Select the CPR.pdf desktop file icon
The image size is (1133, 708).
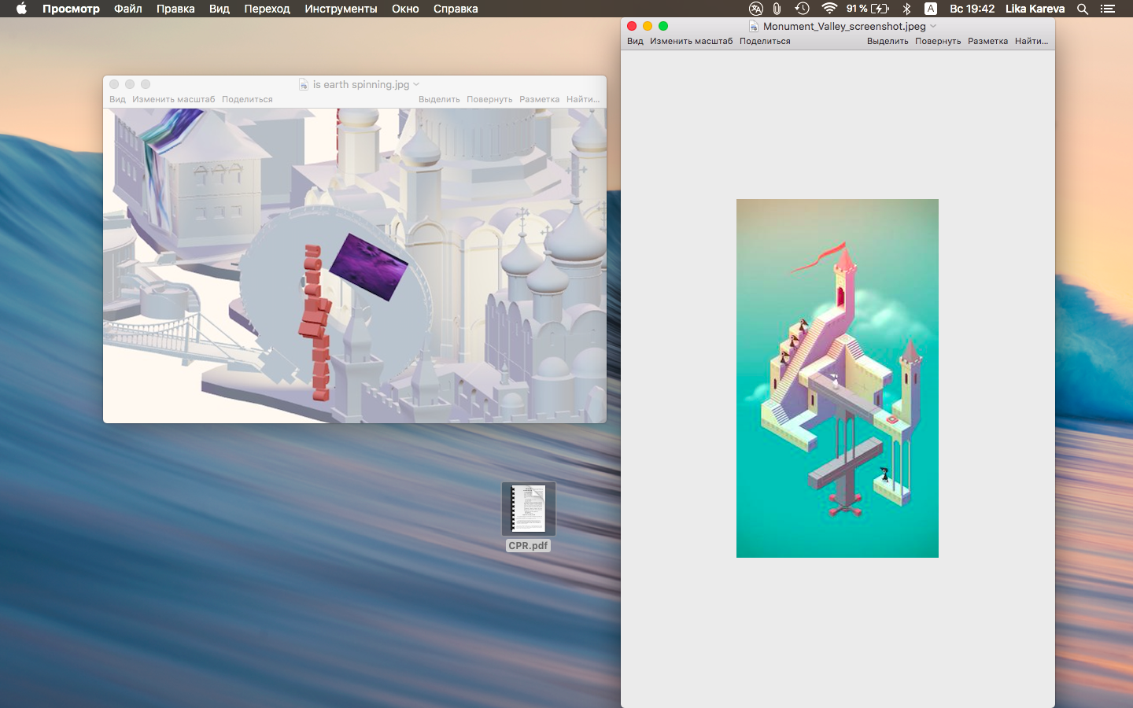(529, 509)
